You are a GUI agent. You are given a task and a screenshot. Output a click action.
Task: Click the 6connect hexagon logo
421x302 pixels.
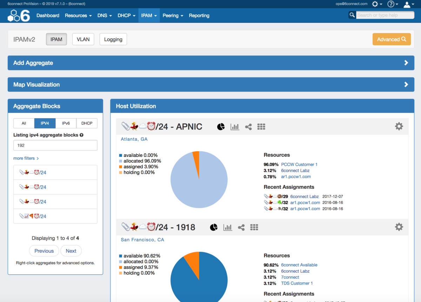click(19, 15)
